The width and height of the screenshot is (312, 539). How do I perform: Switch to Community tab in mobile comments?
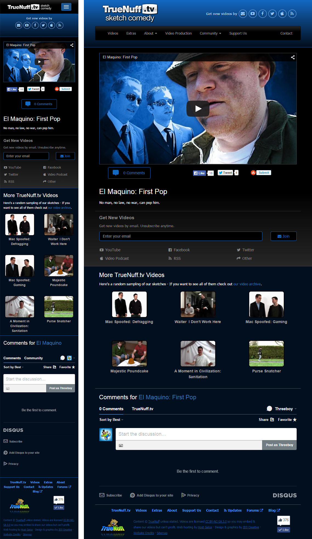pyautogui.click(x=33, y=358)
